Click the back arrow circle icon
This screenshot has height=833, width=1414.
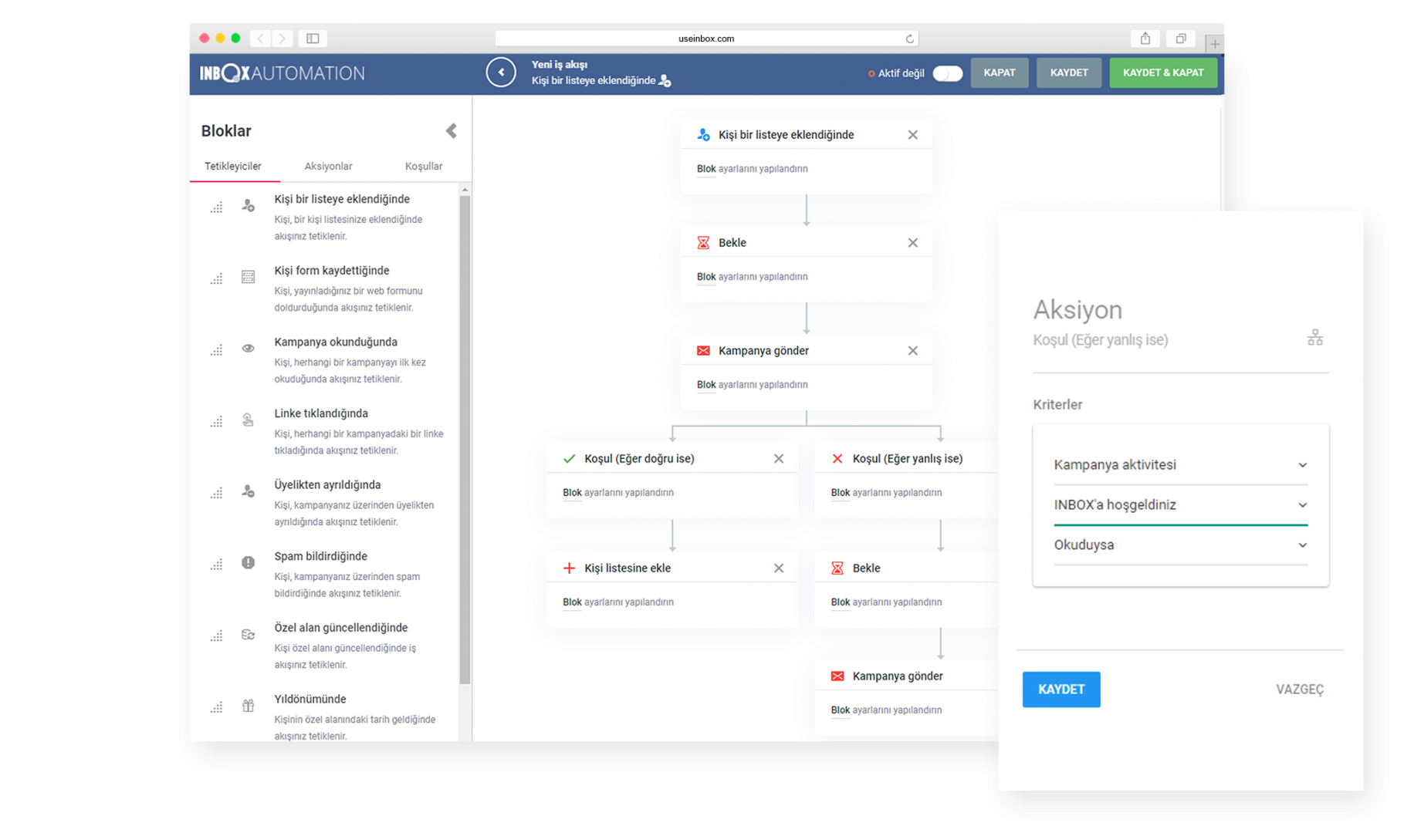coord(501,73)
